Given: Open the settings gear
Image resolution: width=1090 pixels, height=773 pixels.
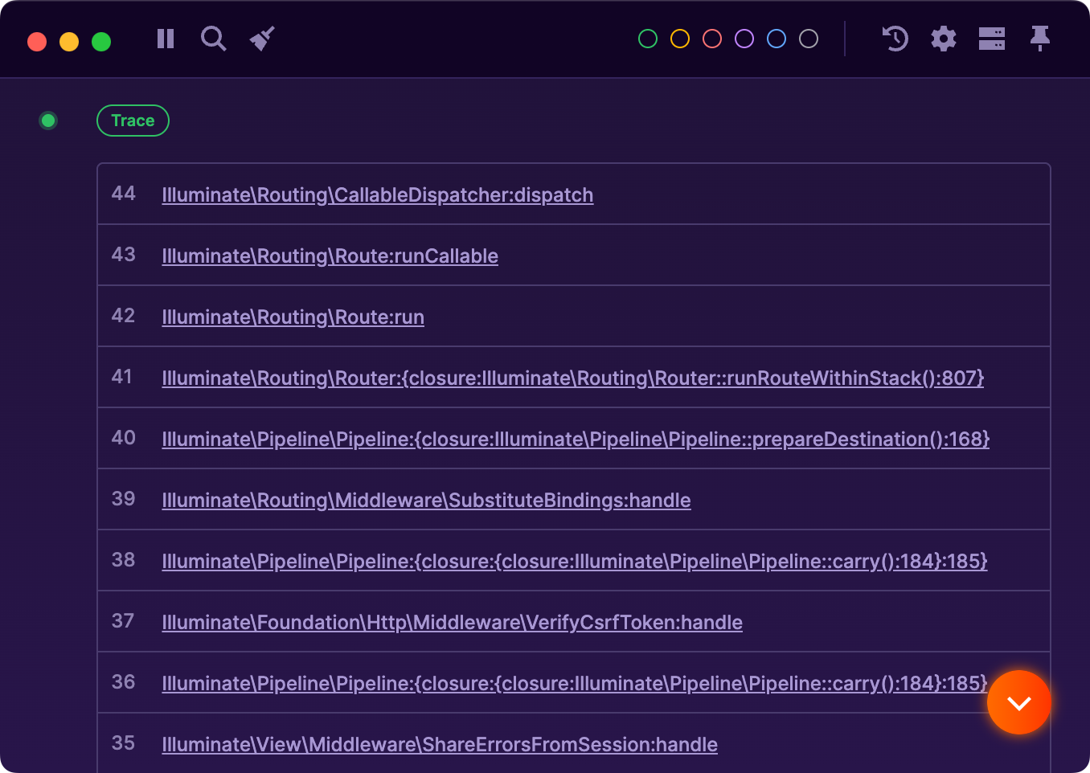Looking at the screenshot, I should (943, 39).
